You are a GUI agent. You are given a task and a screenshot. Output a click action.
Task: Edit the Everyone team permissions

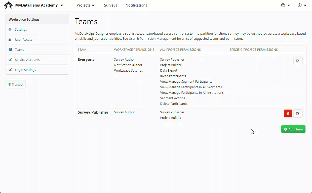(x=298, y=61)
